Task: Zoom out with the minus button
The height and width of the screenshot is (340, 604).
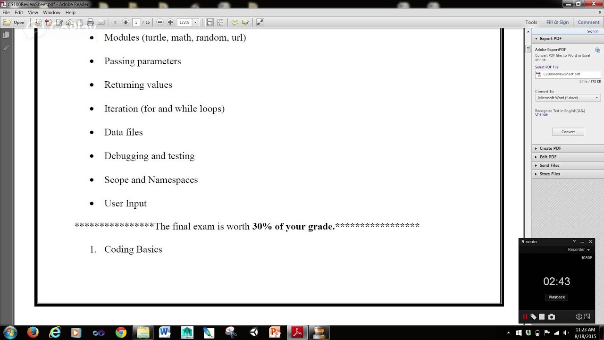Action: pyautogui.click(x=160, y=22)
